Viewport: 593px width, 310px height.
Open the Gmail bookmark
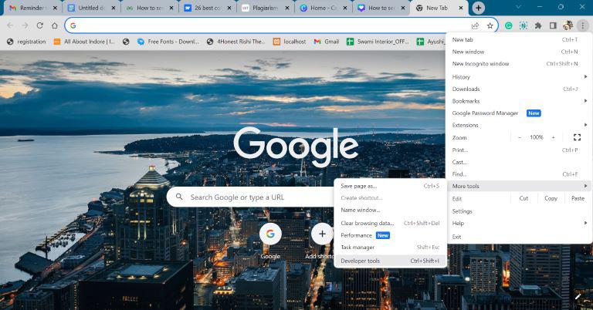tap(327, 42)
